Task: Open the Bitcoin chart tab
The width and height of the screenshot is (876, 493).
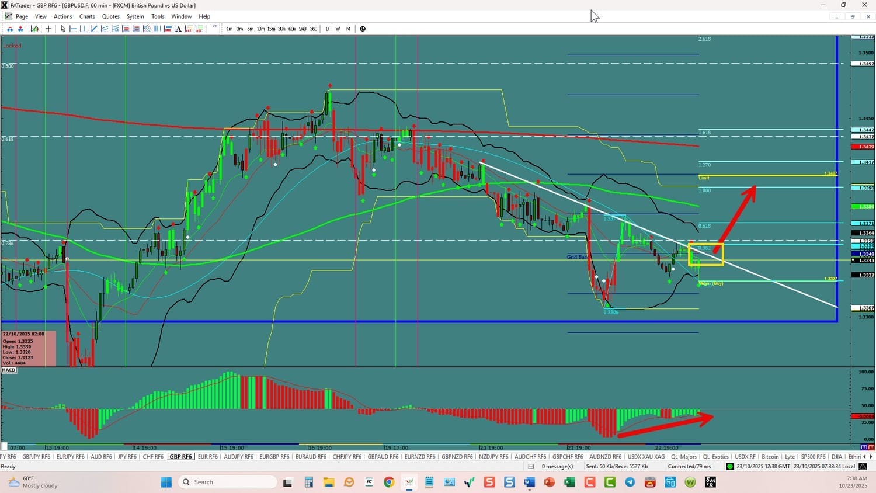Action: pos(770,457)
